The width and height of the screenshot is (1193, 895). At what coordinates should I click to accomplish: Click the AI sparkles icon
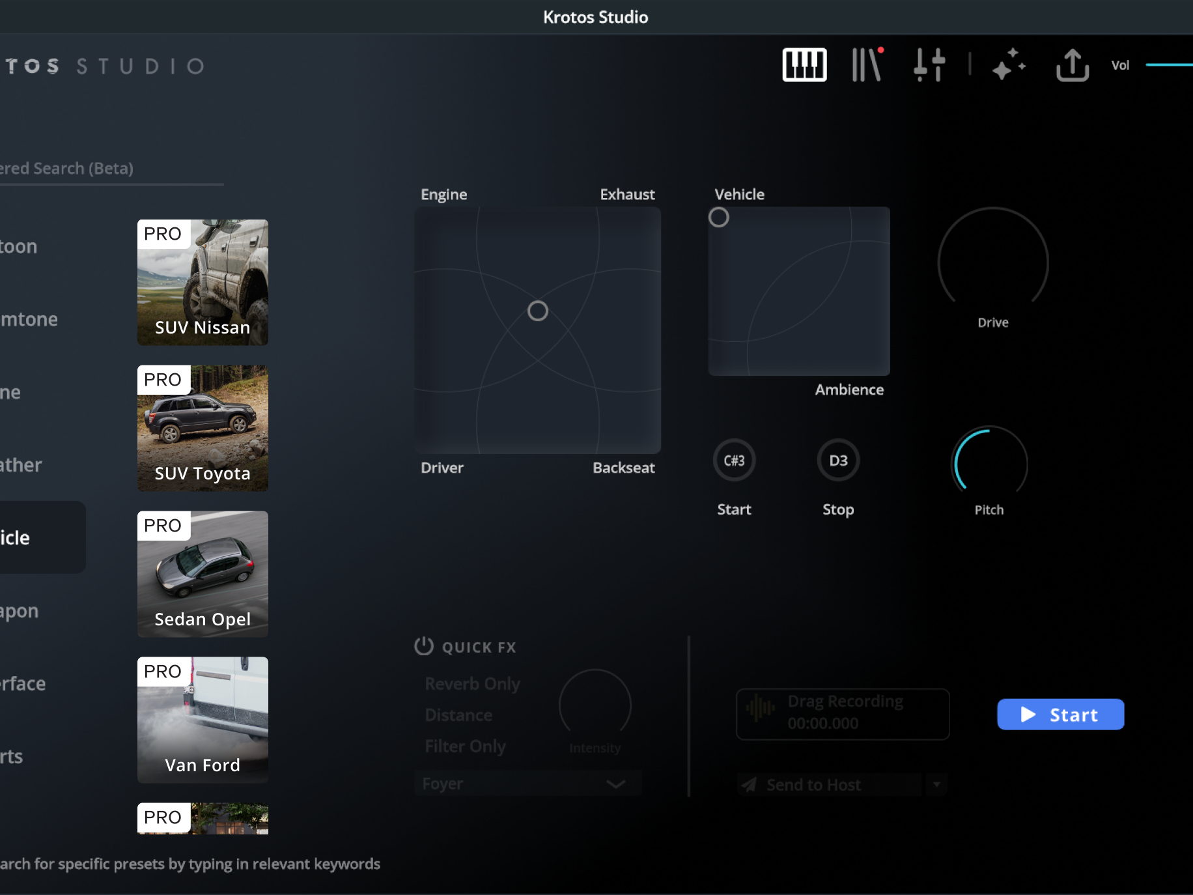pos(1009,64)
